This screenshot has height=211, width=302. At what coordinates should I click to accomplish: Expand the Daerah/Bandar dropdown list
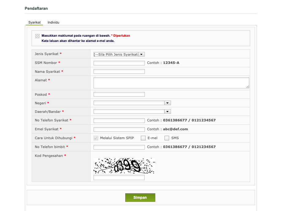[x=132, y=112]
